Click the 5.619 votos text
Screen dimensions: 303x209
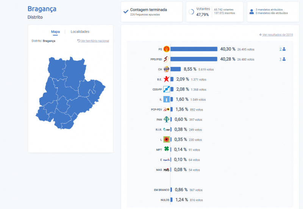point(206,70)
